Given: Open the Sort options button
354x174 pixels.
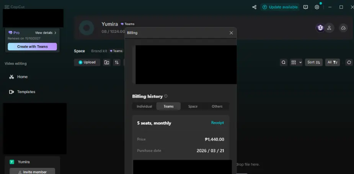Looking at the screenshot, I should point(313,62).
